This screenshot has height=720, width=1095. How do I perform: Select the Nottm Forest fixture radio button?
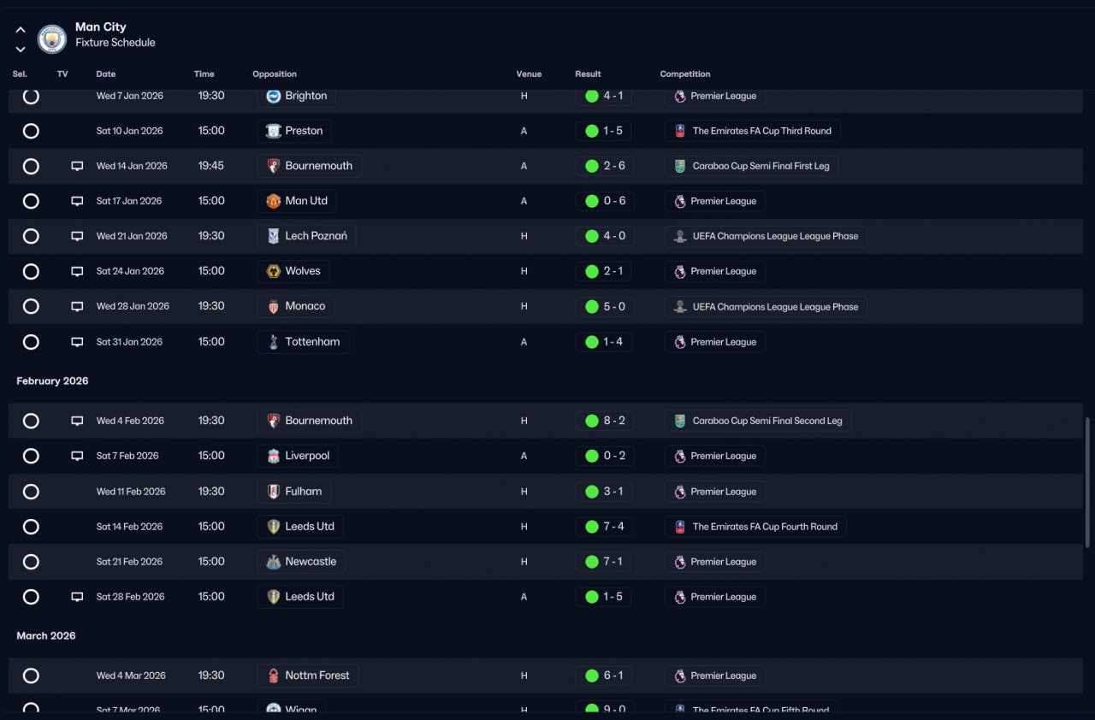(x=31, y=676)
